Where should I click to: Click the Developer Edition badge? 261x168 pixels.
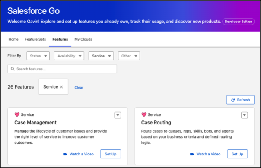pos(239,22)
